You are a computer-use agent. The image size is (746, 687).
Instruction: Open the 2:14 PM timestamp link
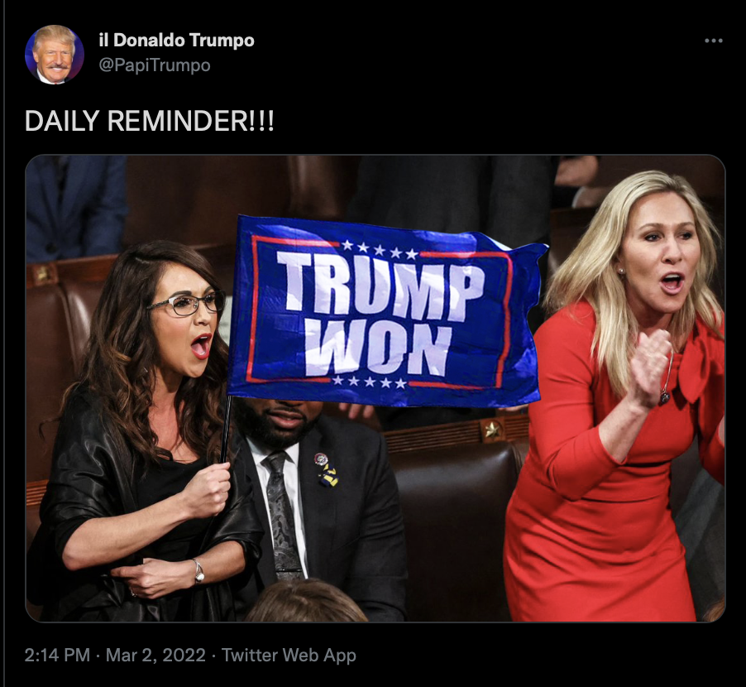pos(57,655)
